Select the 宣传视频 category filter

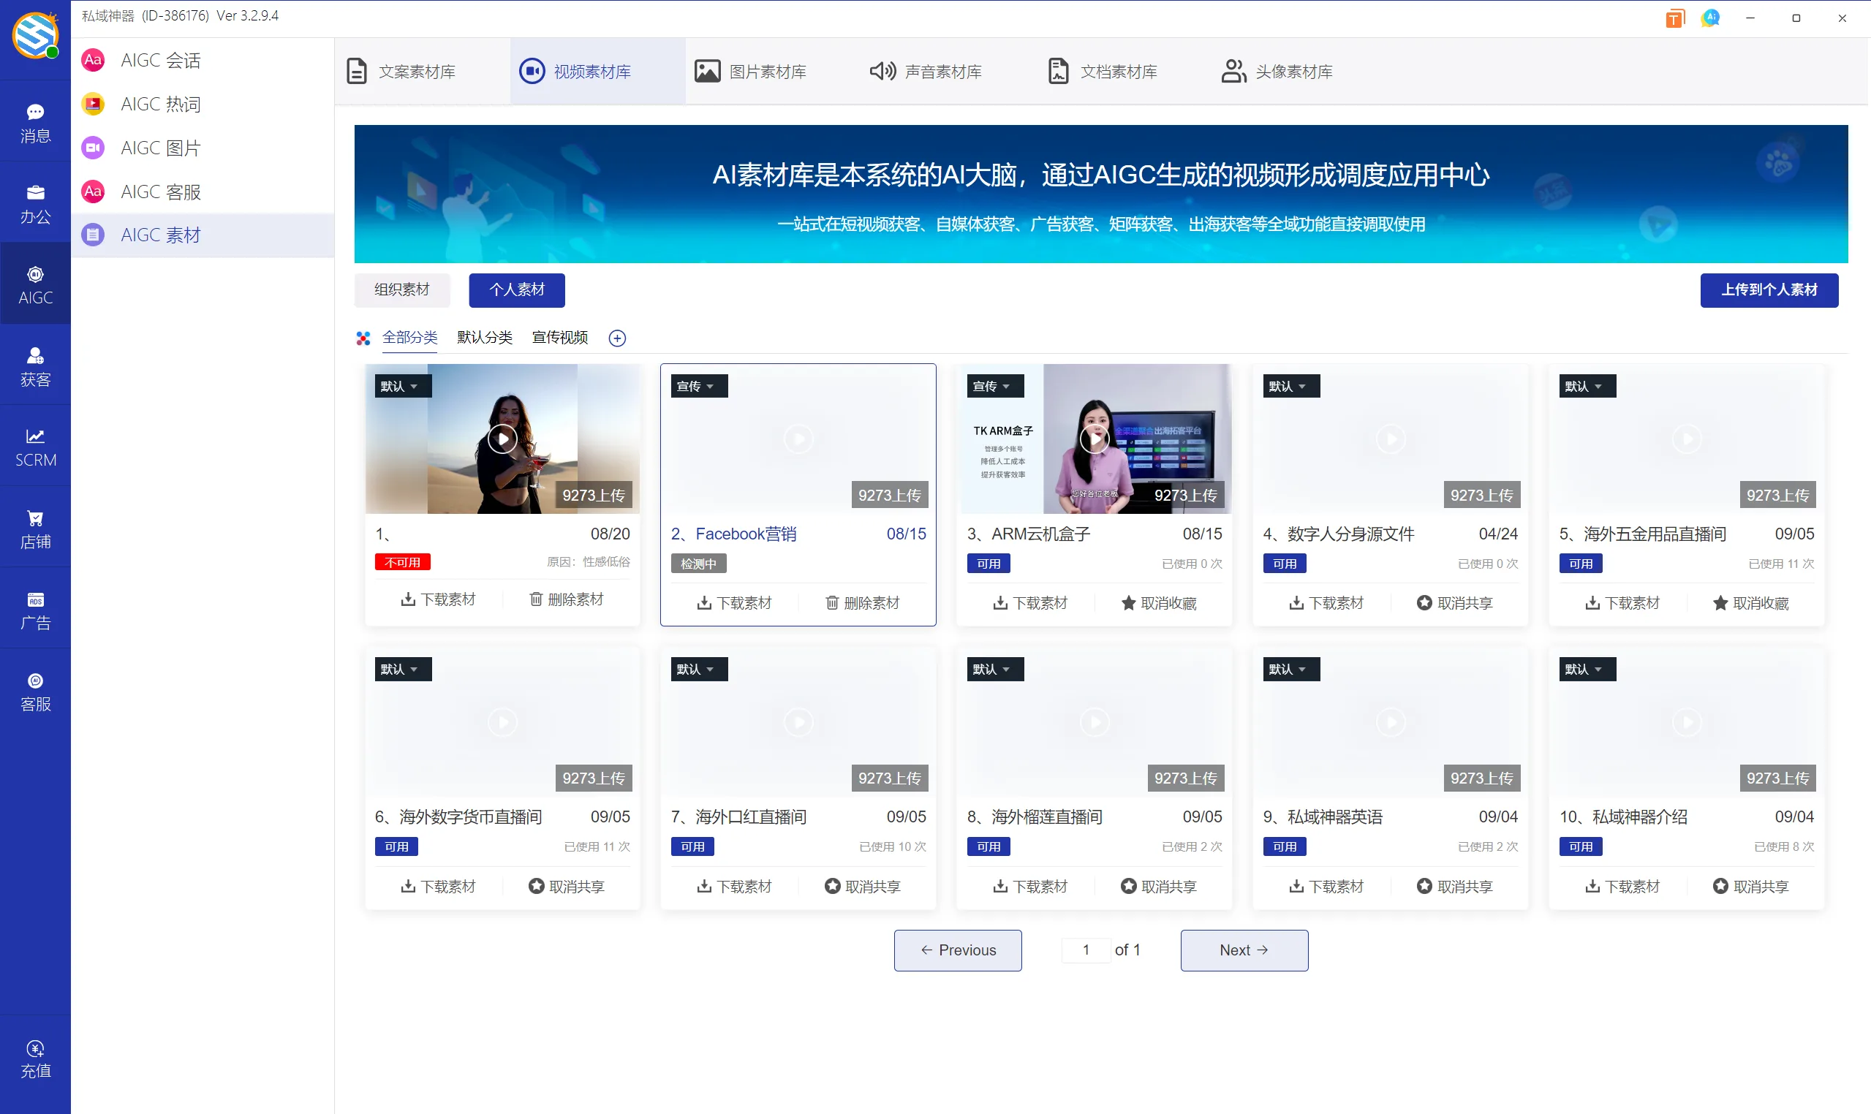coord(559,338)
